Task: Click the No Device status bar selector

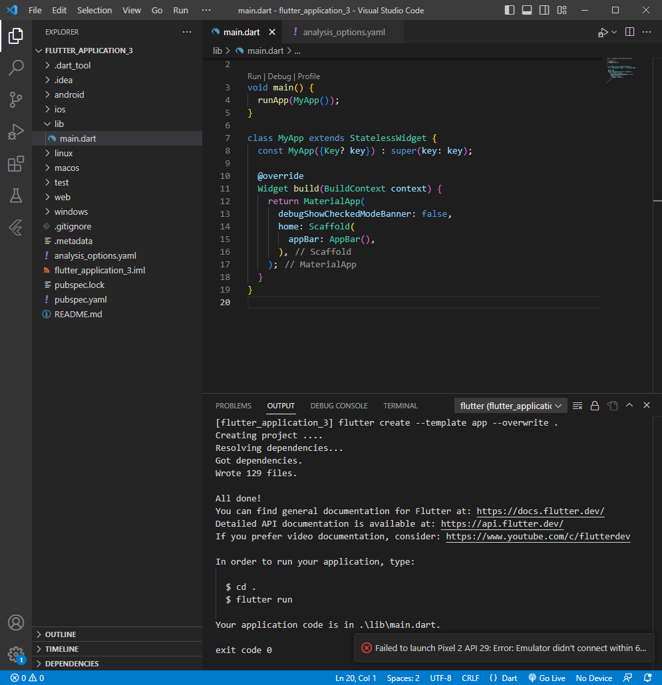Action: click(x=594, y=678)
